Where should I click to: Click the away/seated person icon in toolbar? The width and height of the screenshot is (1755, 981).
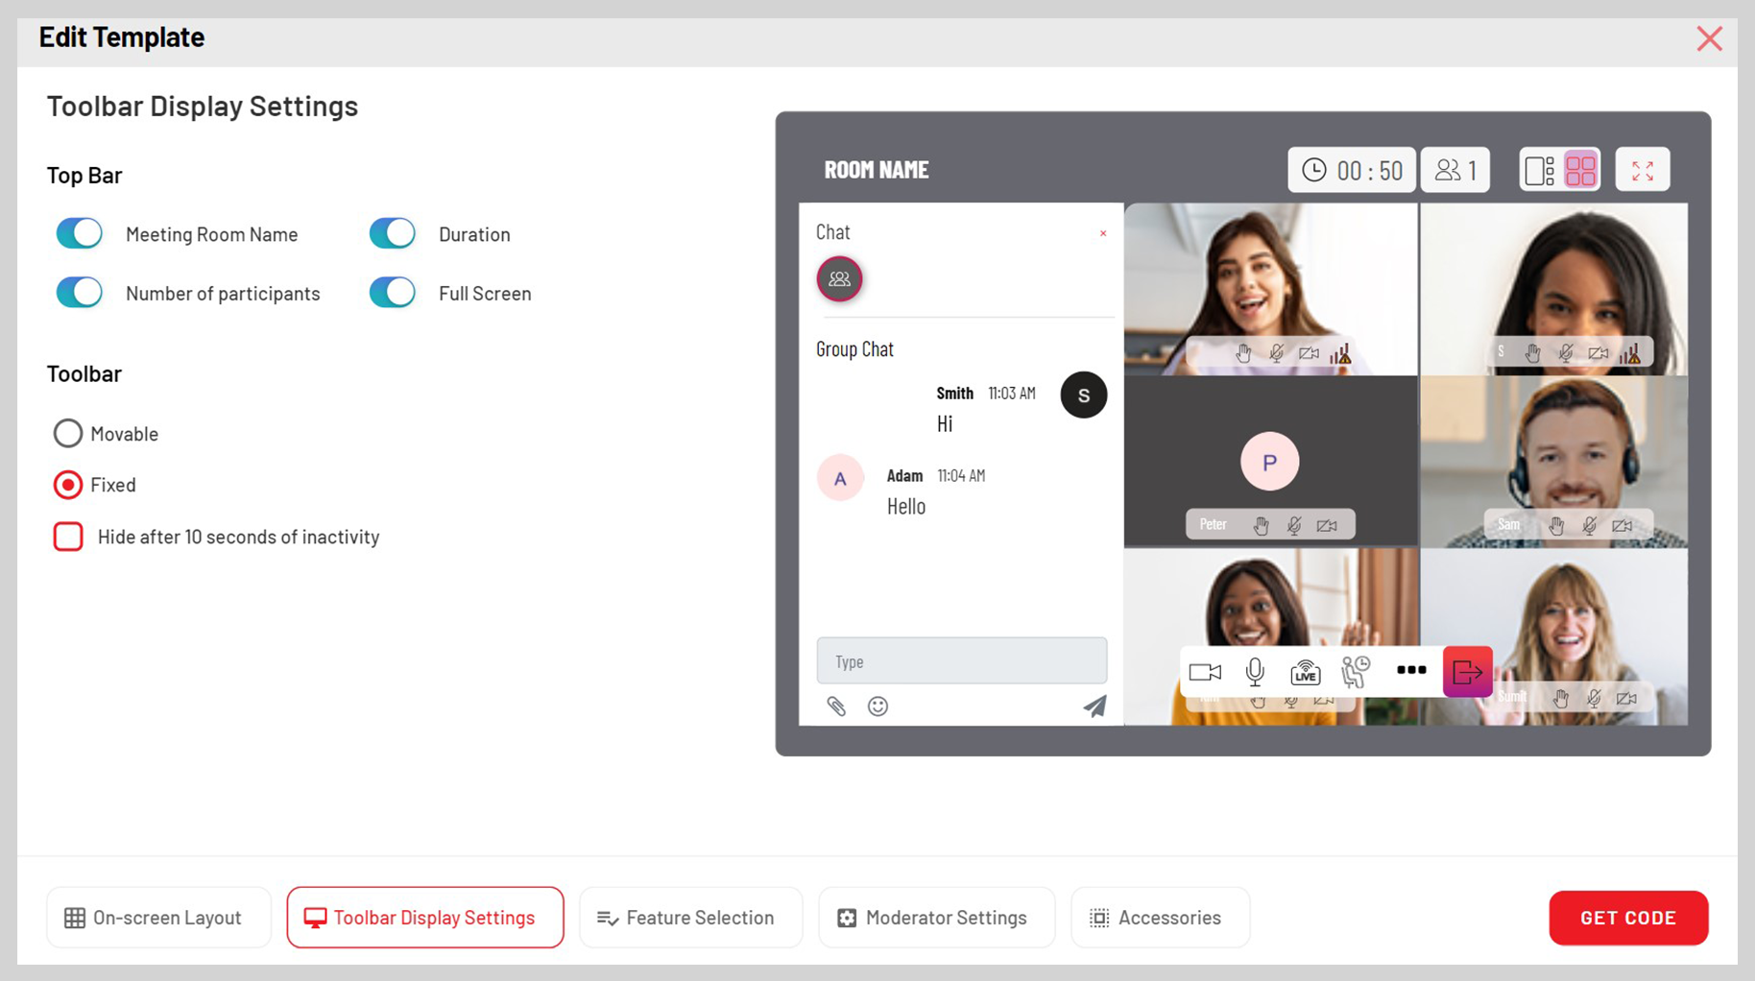(x=1356, y=672)
